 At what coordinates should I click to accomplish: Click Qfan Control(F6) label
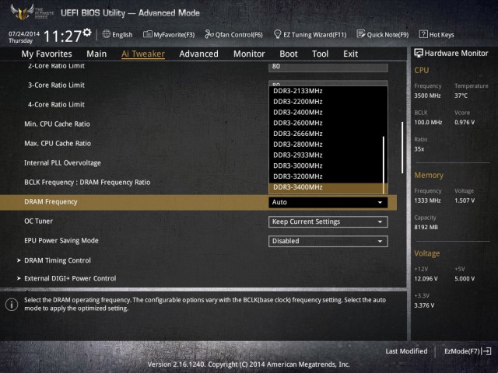point(239,34)
